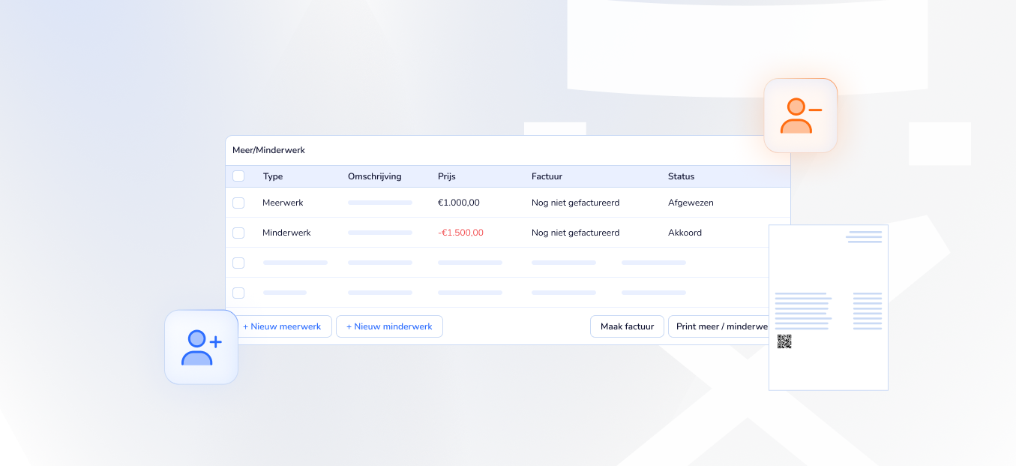This screenshot has height=466, width=1016.
Task: Open the QR code on document preview
Action: click(x=784, y=341)
